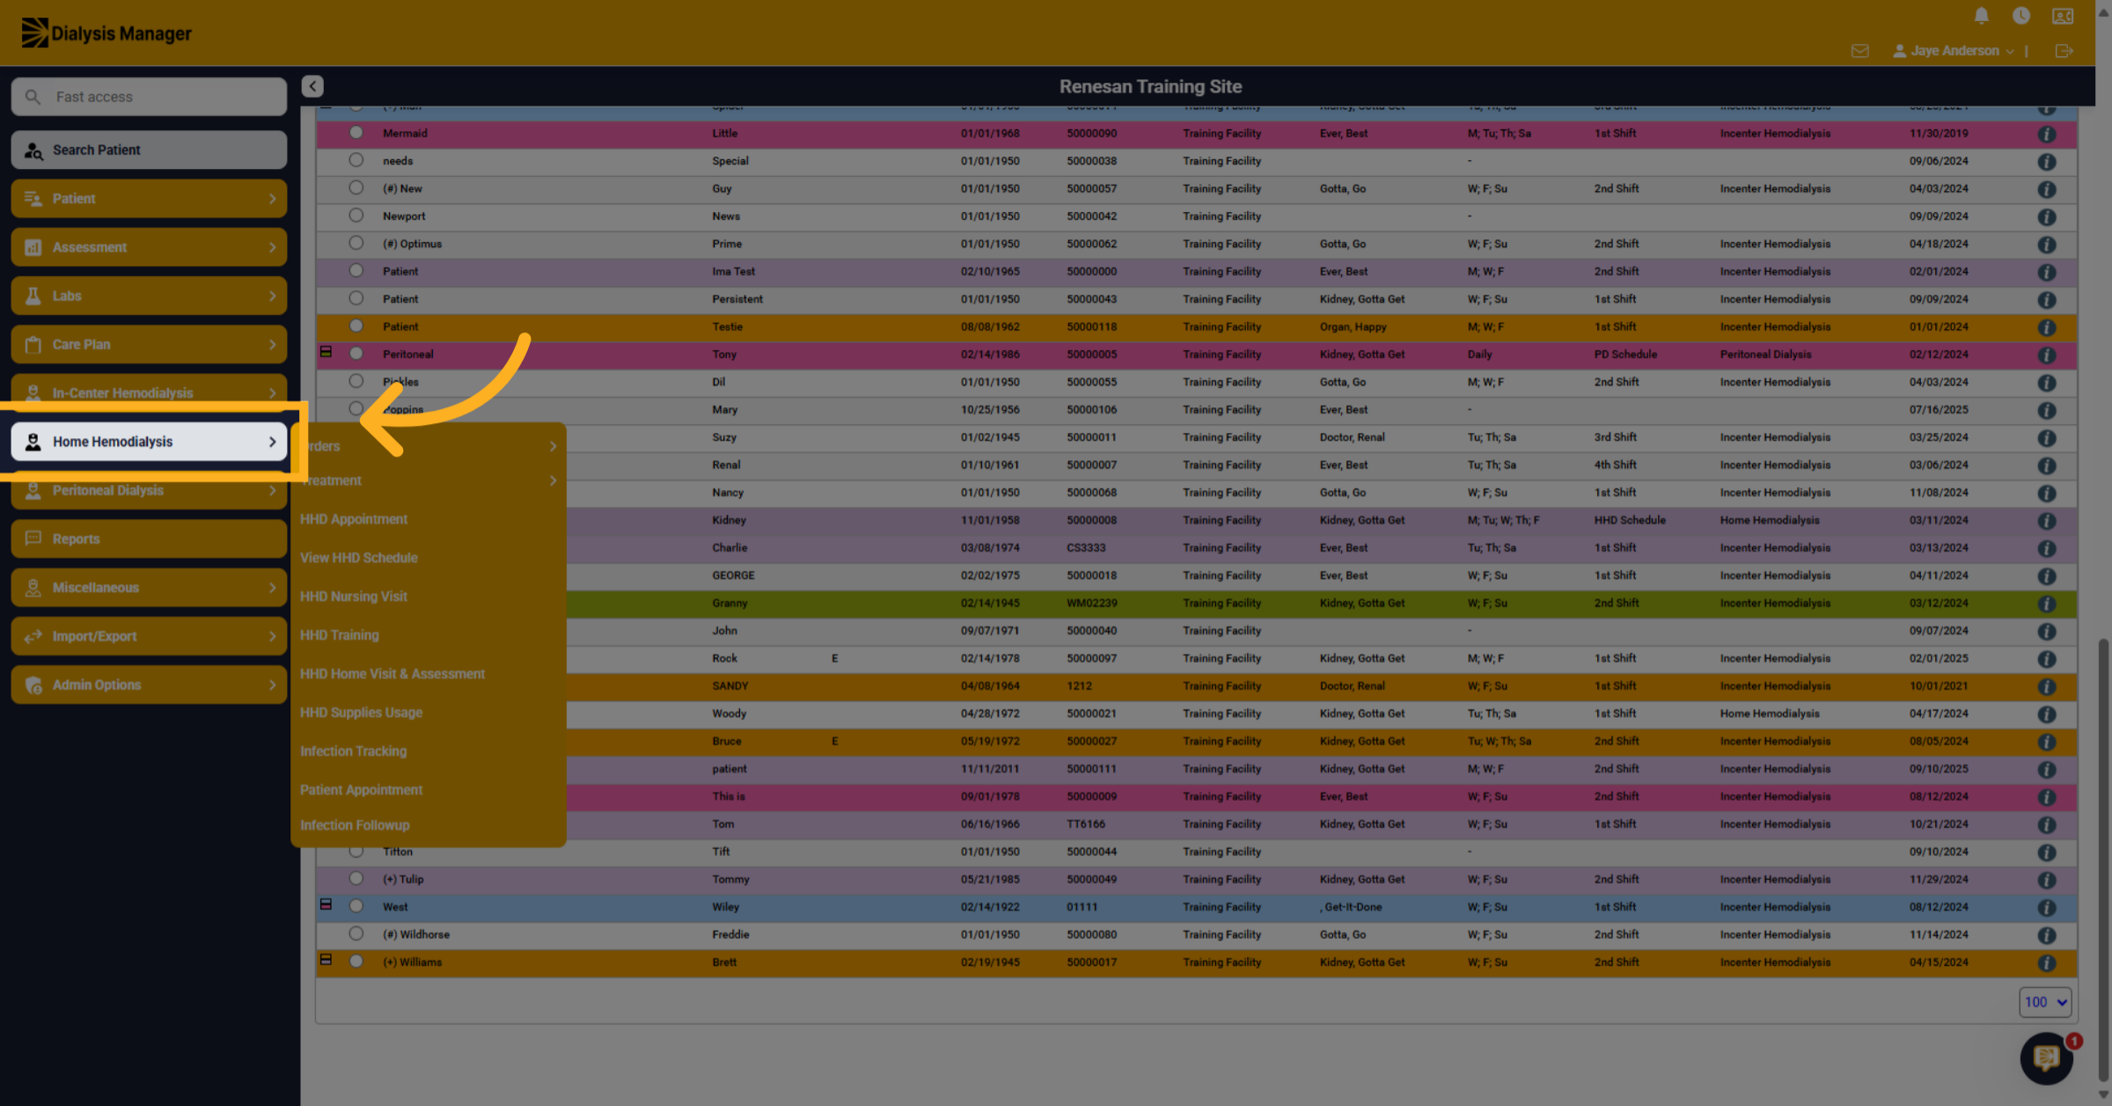Select radio button for Optimus row
Screen dimensions: 2112x1106
(x=356, y=243)
